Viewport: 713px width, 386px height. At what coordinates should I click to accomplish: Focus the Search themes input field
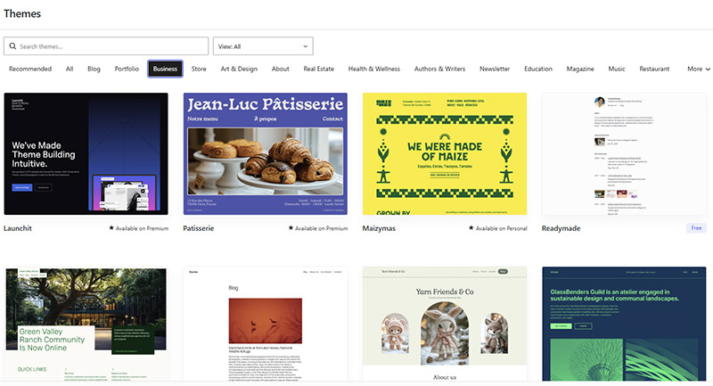tap(106, 46)
